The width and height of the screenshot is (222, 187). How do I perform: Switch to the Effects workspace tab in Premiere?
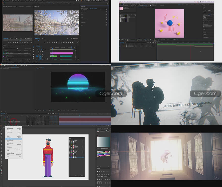pos(54,4)
